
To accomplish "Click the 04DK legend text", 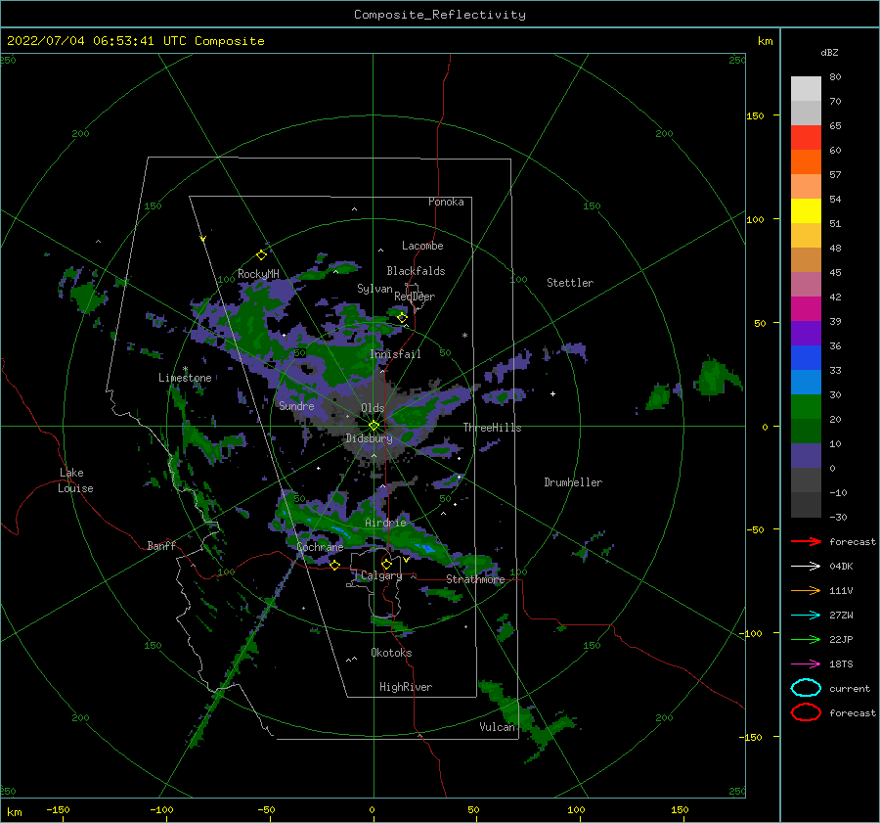I will [x=841, y=566].
